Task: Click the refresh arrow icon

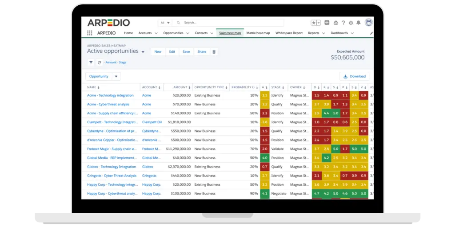Action: point(99,62)
